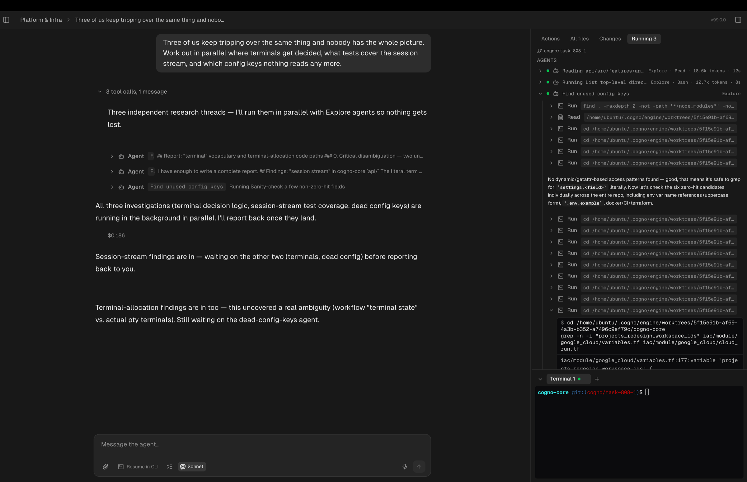Click the robot icon of Reading api/src agent

click(556, 71)
